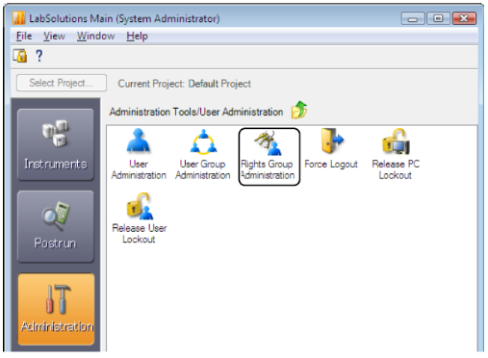Open Release PC Lockout icon
The width and height of the screenshot is (488, 358).
(x=396, y=154)
